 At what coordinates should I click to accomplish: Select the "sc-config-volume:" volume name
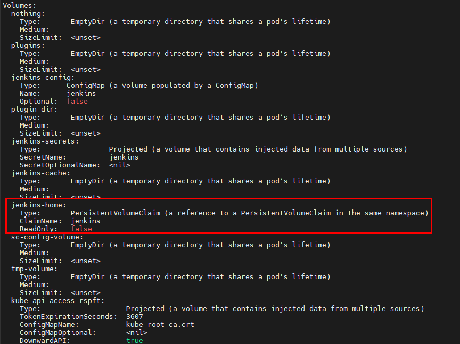[47, 237]
